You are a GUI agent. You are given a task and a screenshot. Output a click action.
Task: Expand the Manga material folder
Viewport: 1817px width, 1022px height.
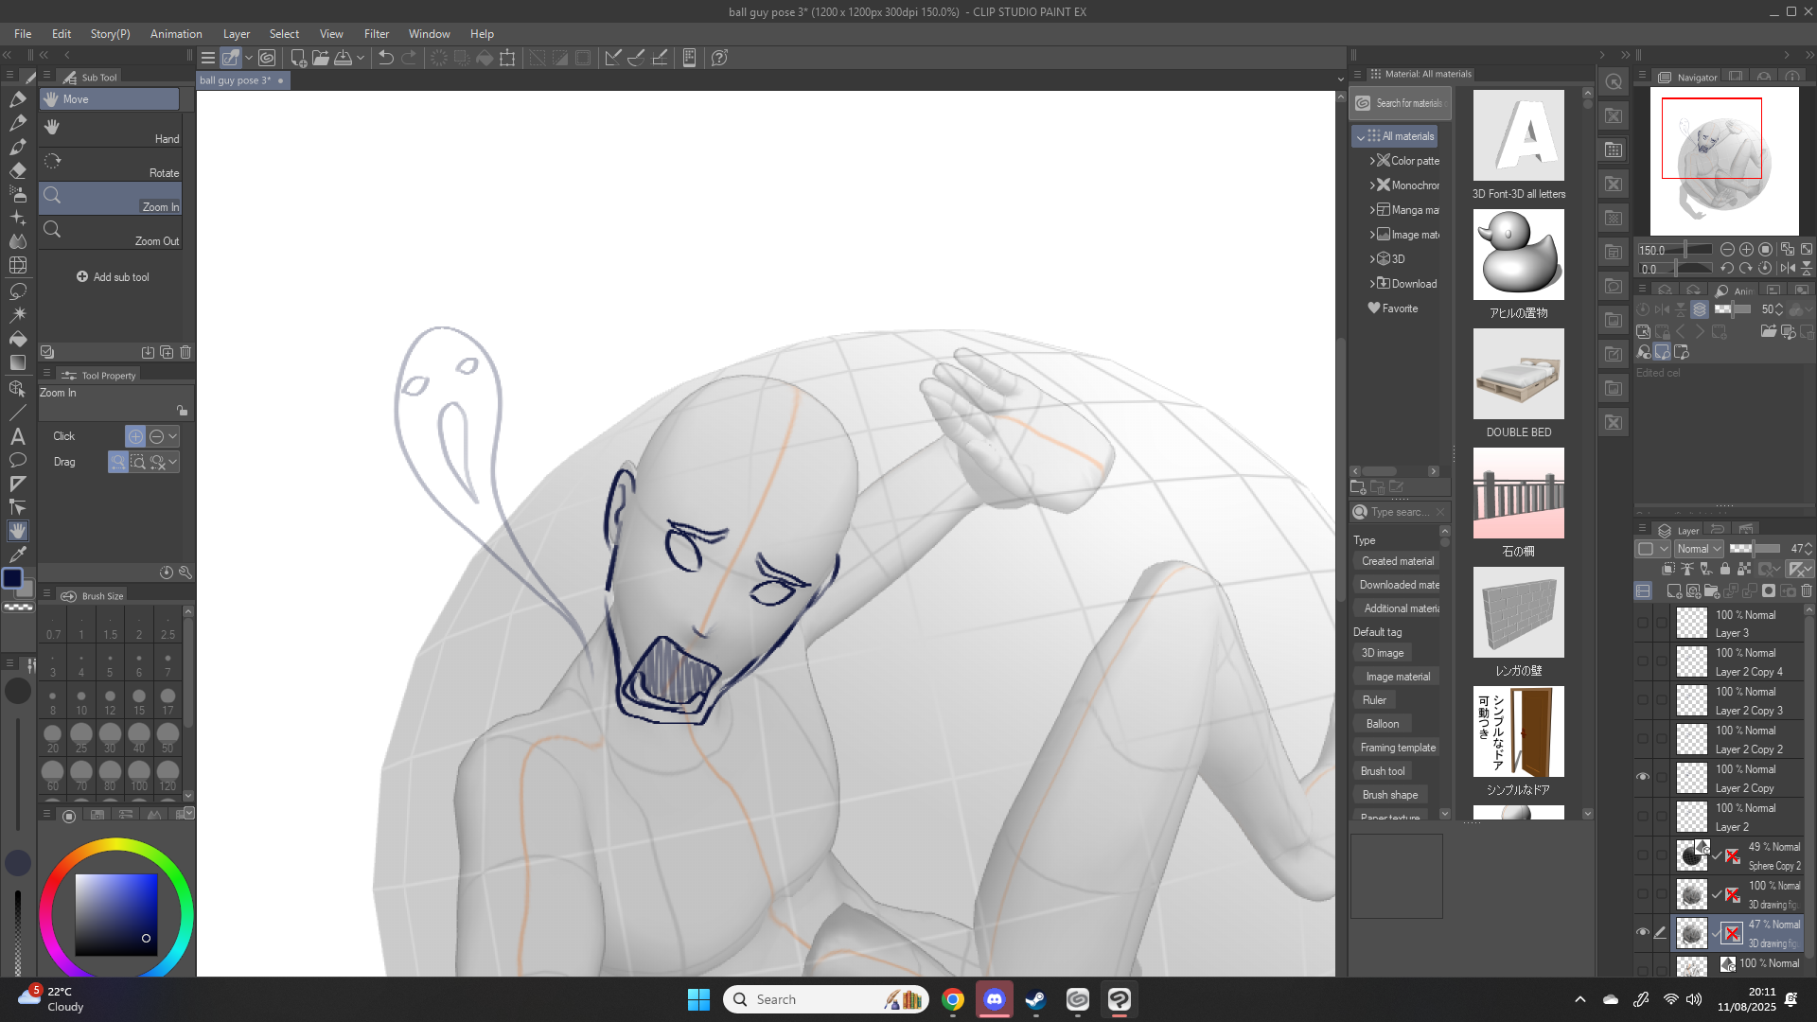pos(1372,210)
